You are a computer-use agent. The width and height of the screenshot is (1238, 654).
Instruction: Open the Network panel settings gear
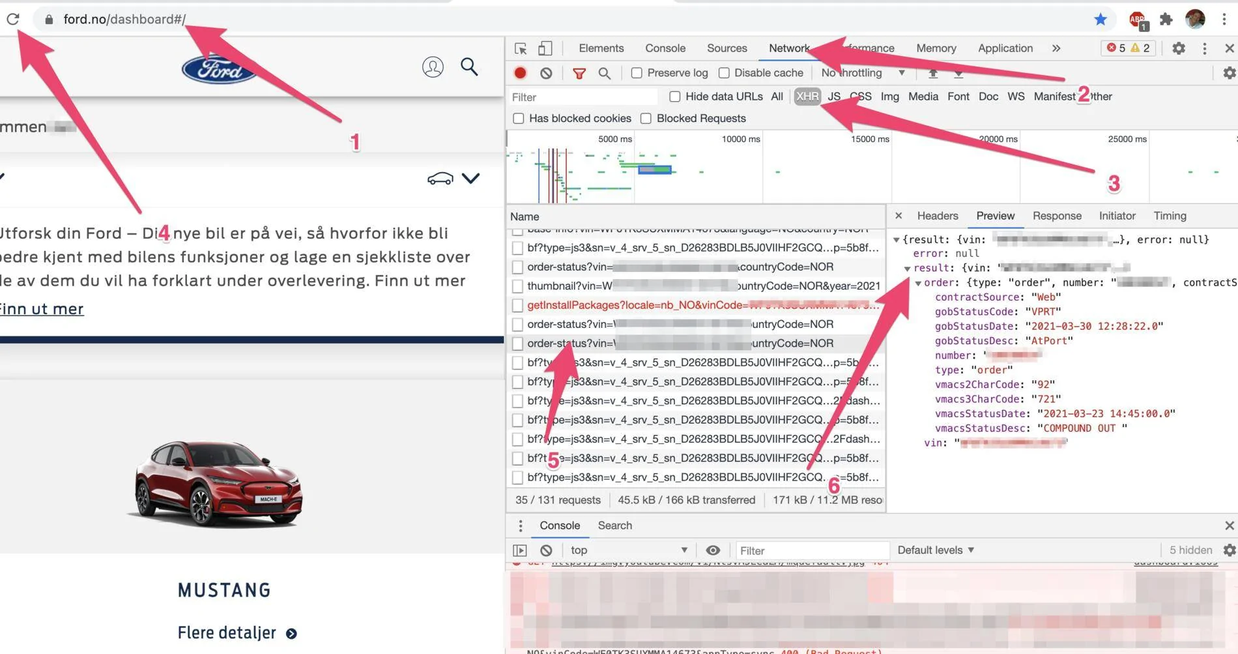[x=1229, y=73]
